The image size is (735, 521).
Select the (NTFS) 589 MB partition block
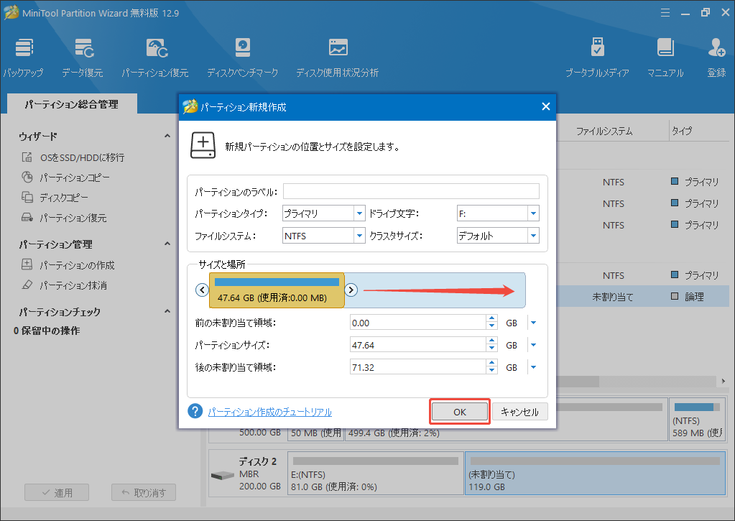pyautogui.click(x=697, y=419)
